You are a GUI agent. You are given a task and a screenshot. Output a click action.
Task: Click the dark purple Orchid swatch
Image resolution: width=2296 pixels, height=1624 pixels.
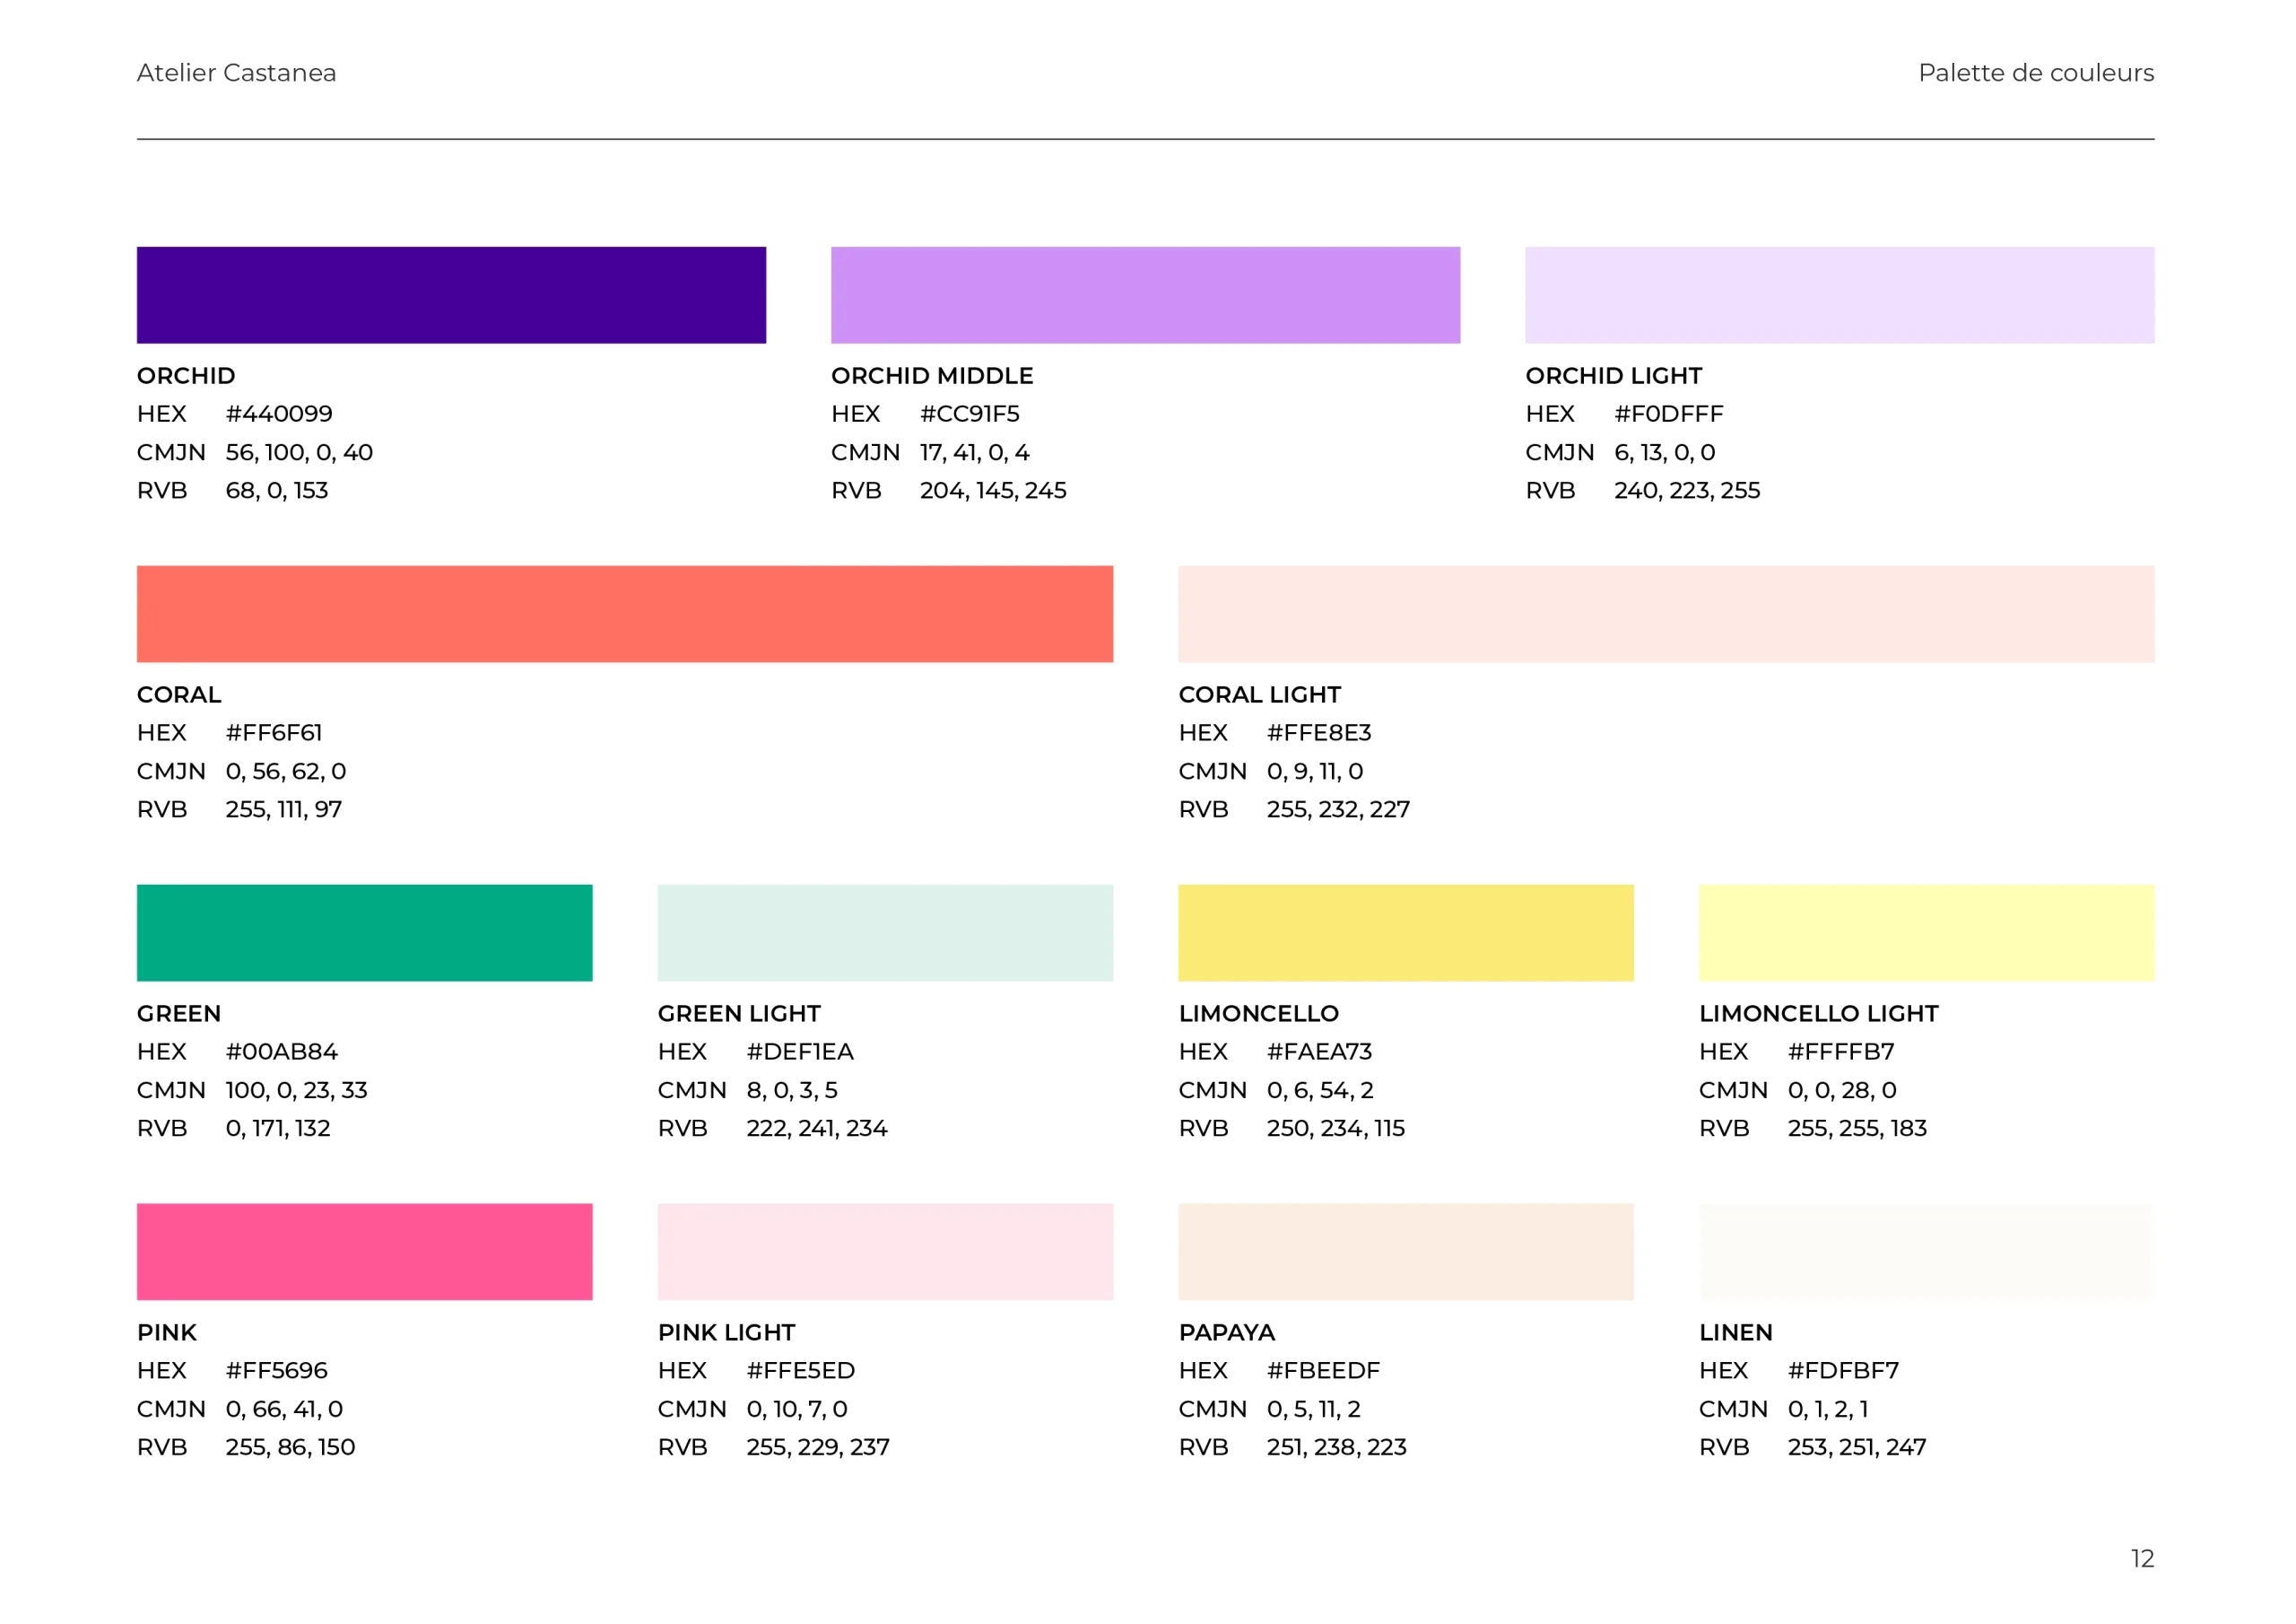[451, 295]
